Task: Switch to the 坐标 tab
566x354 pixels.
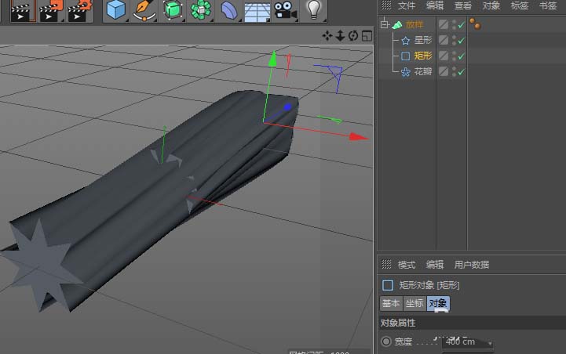Action: point(414,304)
